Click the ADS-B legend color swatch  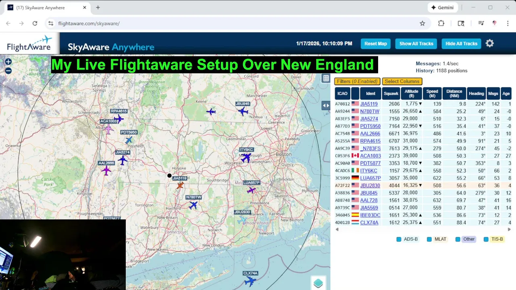[x=399, y=239]
